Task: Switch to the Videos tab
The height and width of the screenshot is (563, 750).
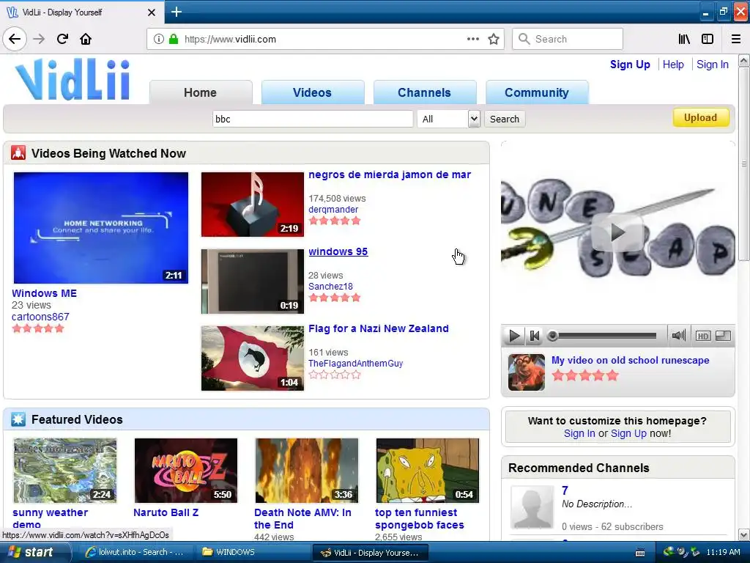Action: pyautogui.click(x=312, y=92)
